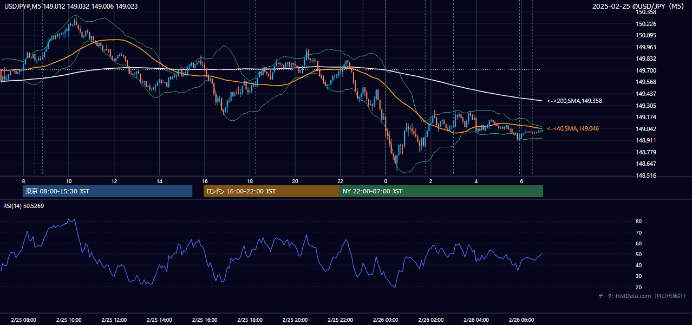Click price axis value 150.095

coord(645,35)
